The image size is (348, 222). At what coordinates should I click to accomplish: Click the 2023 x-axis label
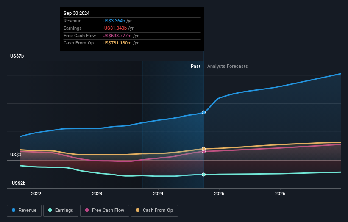point(97,194)
